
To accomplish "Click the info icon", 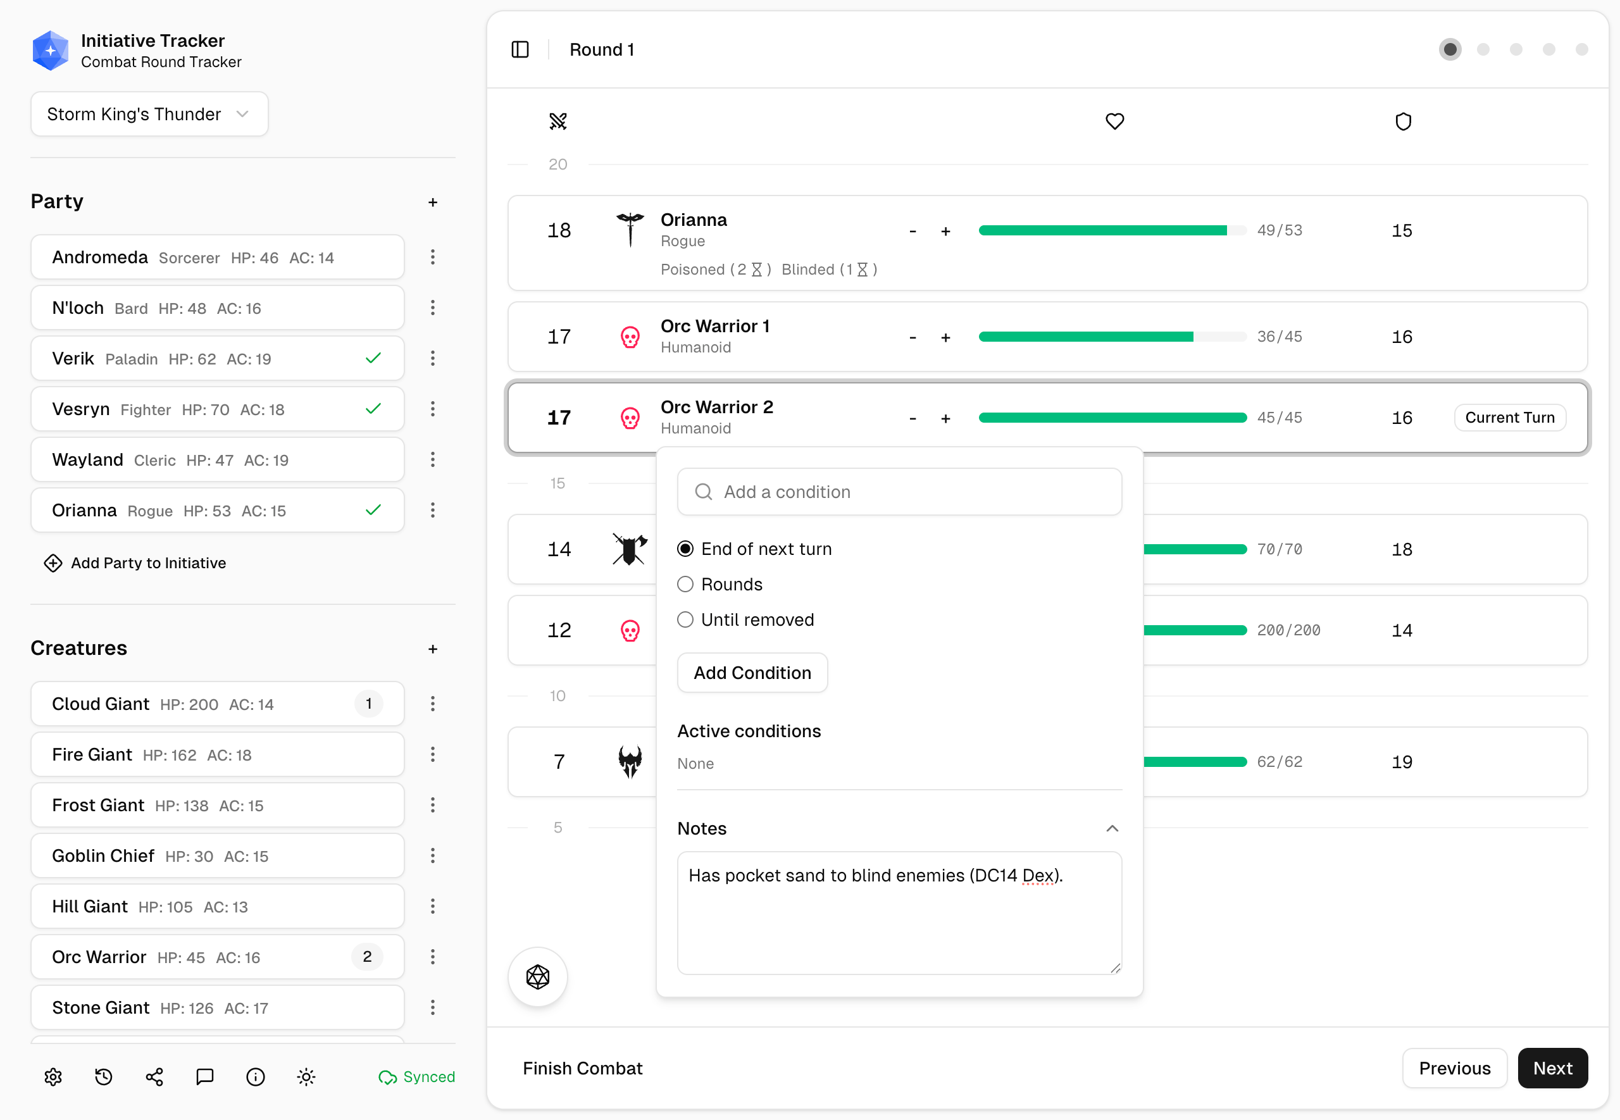I will (256, 1076).
